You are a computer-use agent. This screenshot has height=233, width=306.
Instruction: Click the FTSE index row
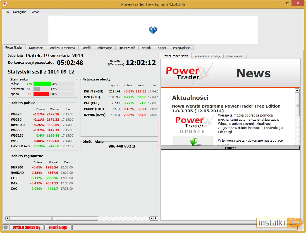click(42, 178)
